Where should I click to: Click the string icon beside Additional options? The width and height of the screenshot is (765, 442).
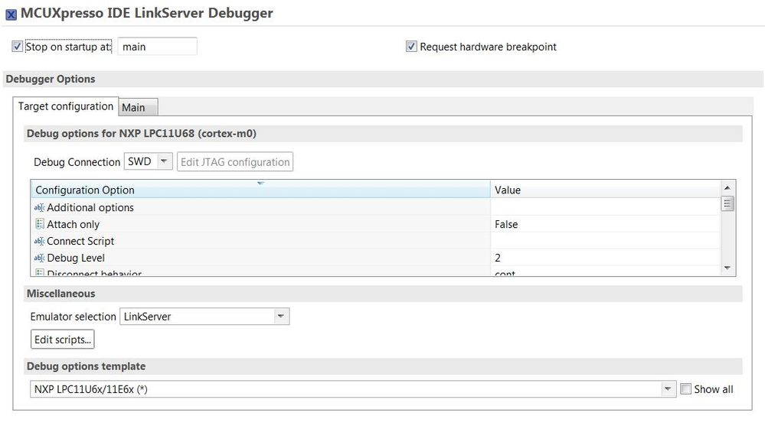pos(38,207)
